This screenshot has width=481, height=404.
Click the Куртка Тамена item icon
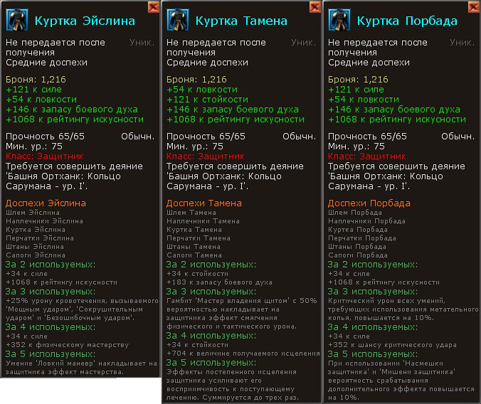(x=178, y=20)
